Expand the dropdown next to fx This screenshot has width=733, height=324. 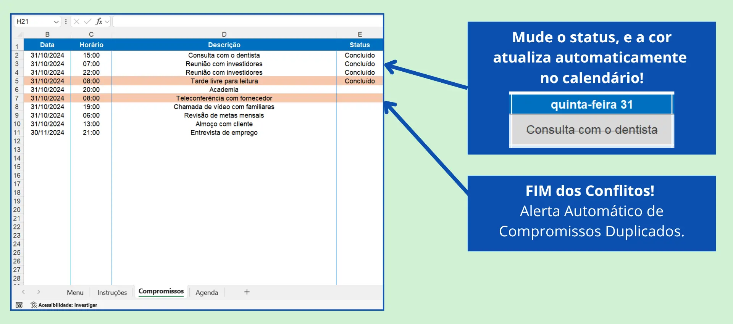pyautogui.click(x=107, y=22)
